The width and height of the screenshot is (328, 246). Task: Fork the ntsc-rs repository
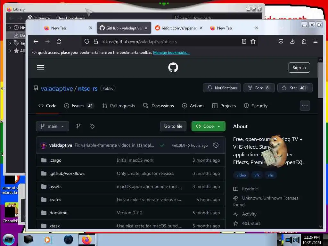(x=259, y=88)
